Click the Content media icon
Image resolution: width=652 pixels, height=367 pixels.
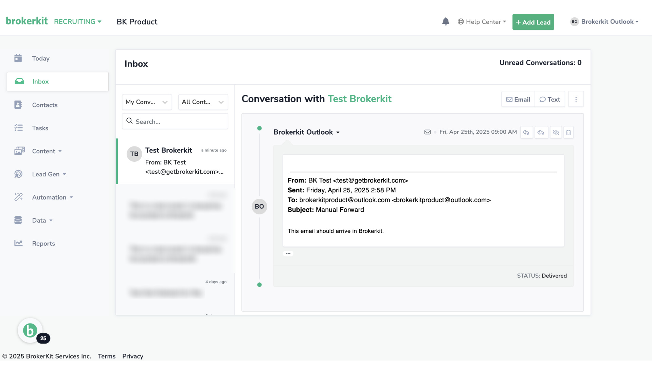click(x=19, y=151)
